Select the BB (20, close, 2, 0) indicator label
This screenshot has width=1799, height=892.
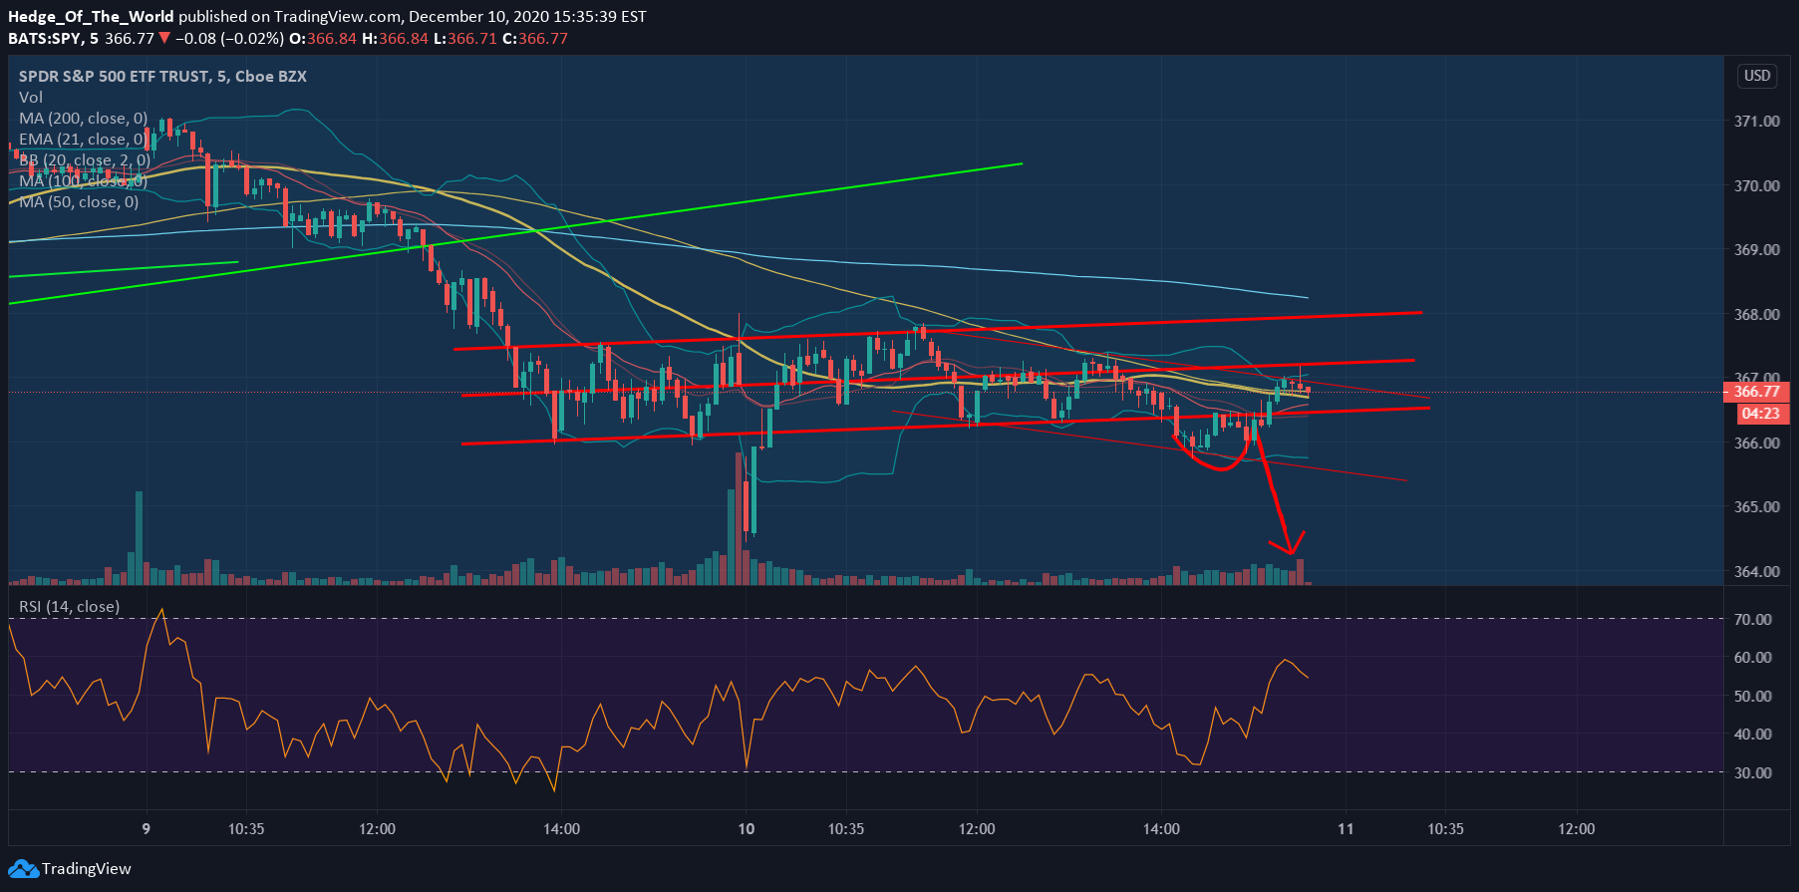pos(85,160)
